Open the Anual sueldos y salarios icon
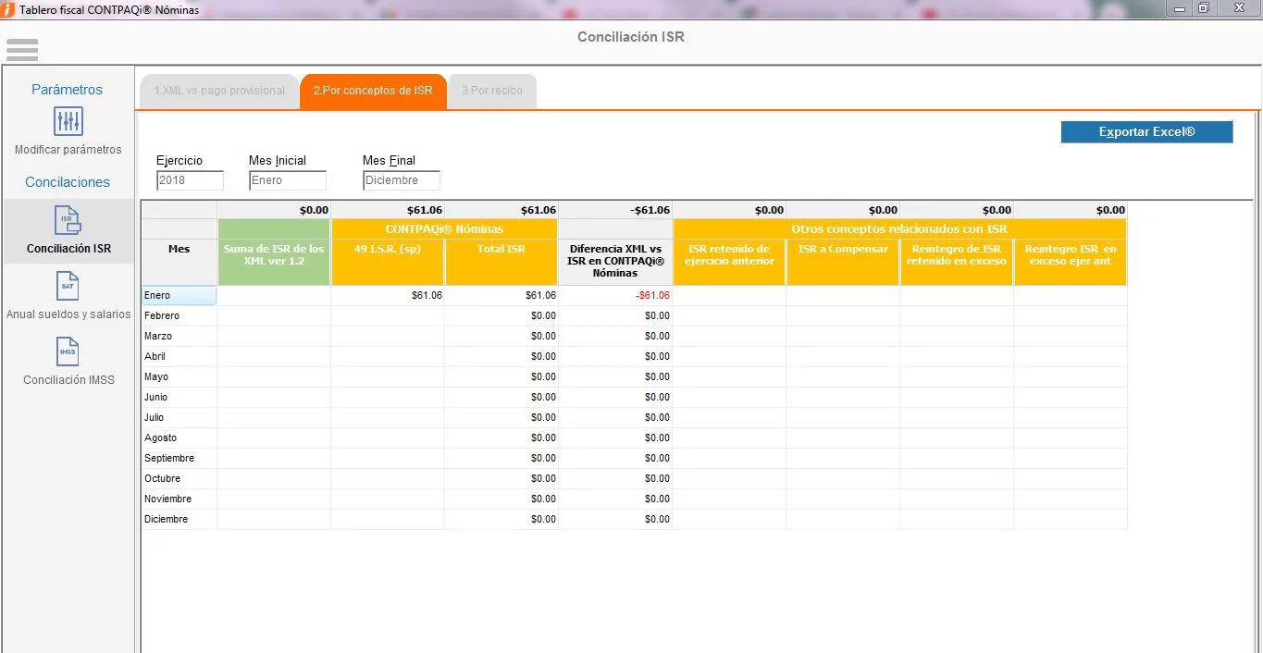 (68, 286)
